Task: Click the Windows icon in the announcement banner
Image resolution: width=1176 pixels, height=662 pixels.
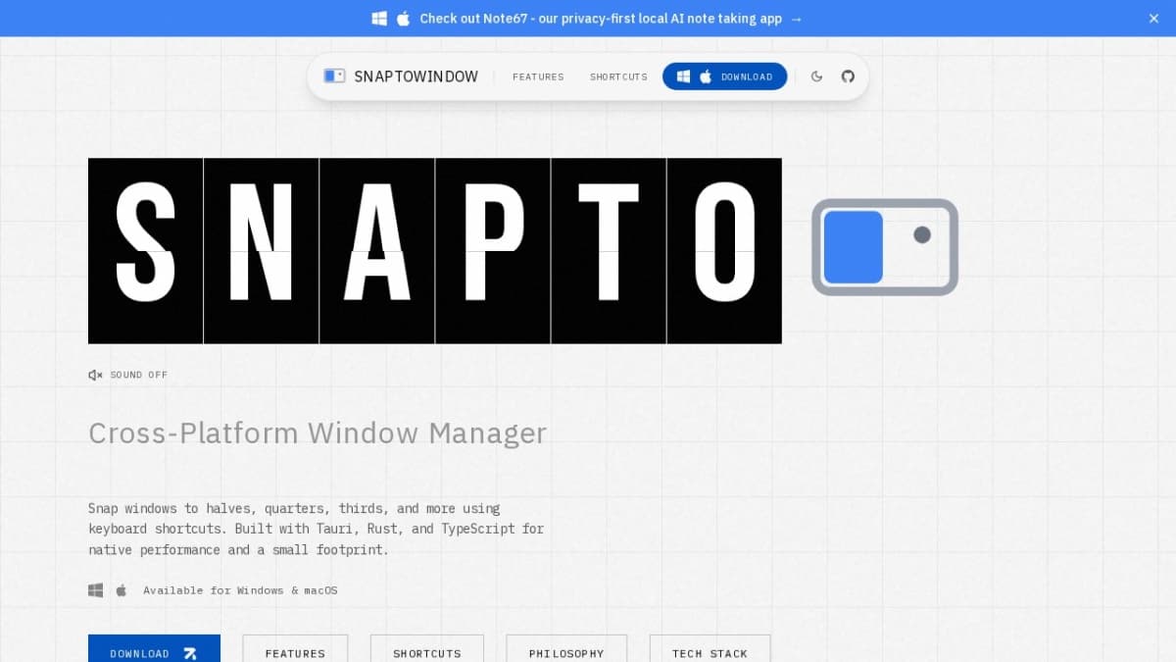Action: click(x=379, y=19)
